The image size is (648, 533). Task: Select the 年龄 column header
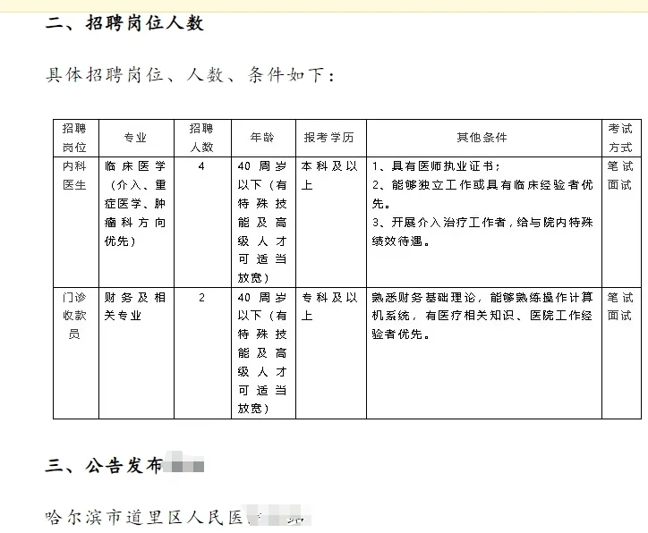[262, 137]
